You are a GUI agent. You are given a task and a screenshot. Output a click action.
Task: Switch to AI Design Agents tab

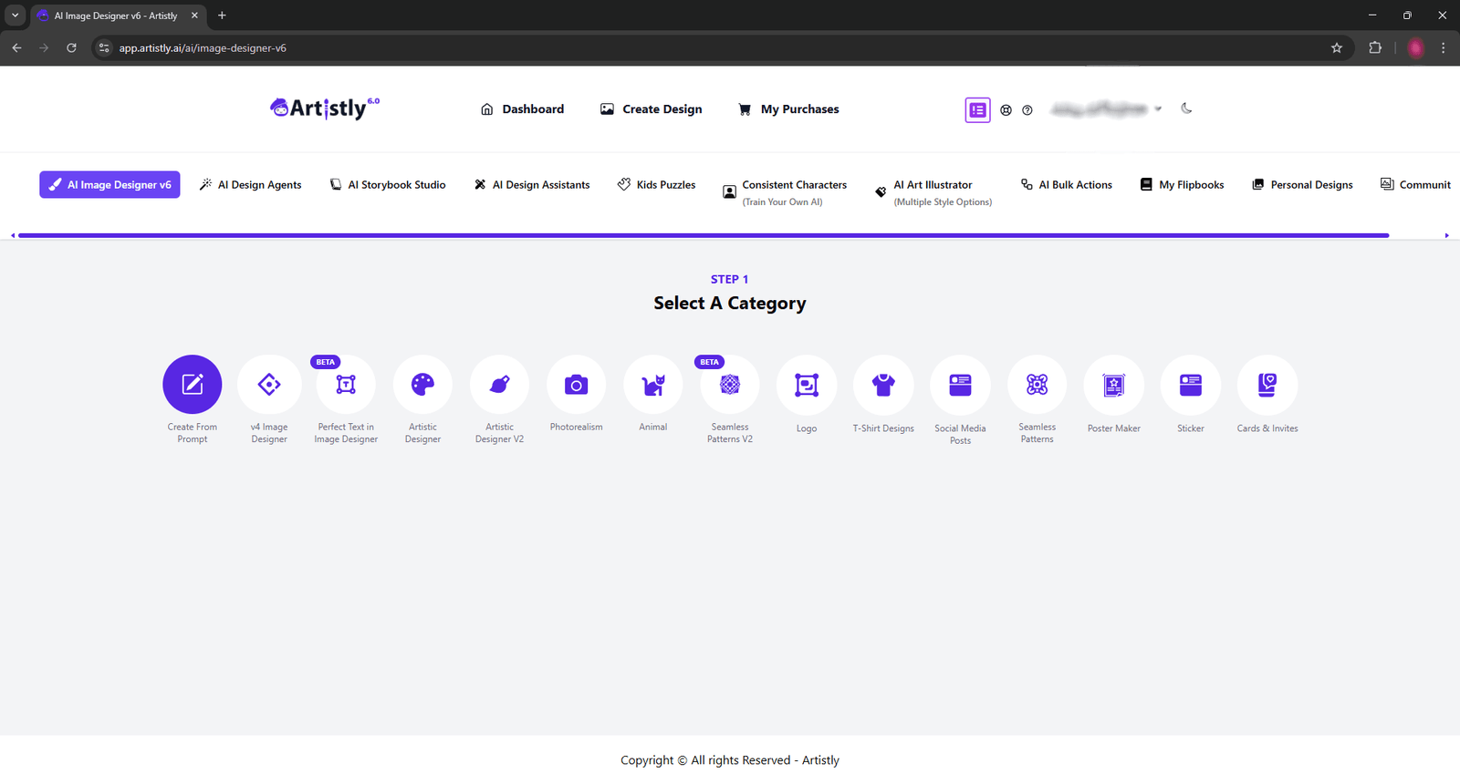251,185
